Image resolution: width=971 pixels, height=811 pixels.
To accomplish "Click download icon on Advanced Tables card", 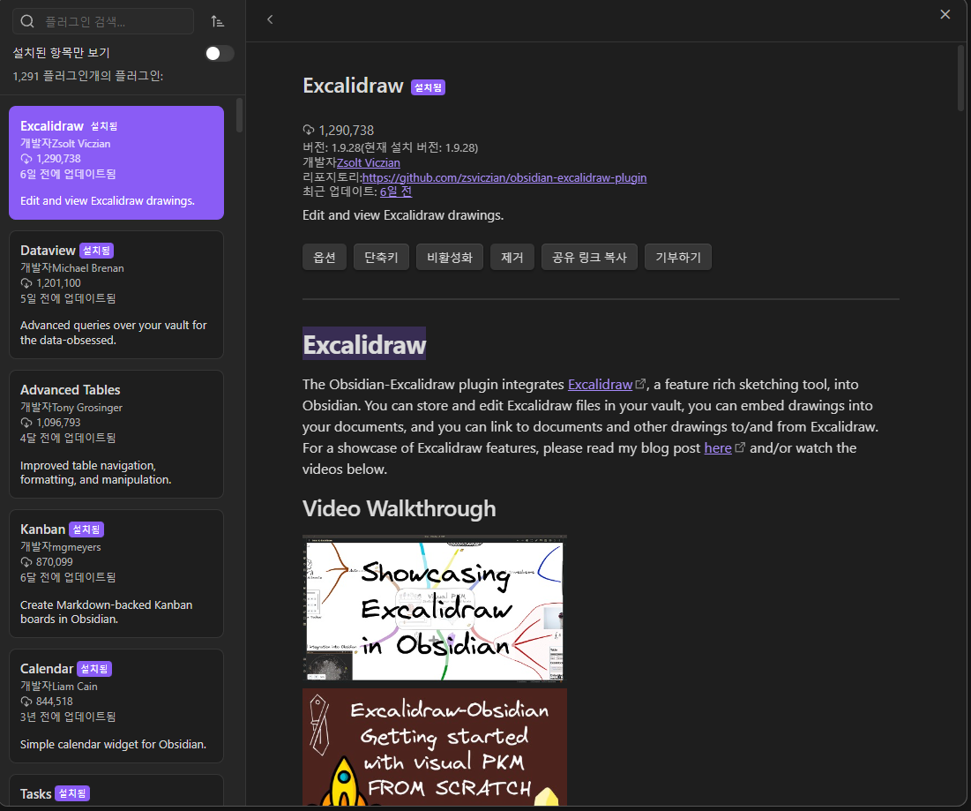I will pos(26,423).
